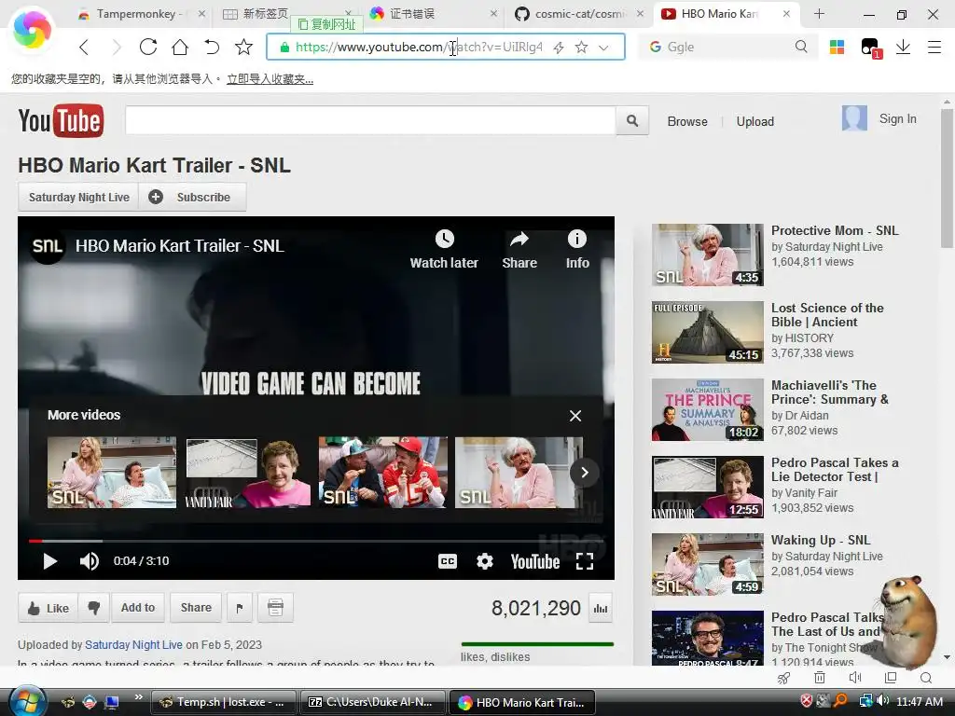Open the Browse link in the header

(687, 122)
